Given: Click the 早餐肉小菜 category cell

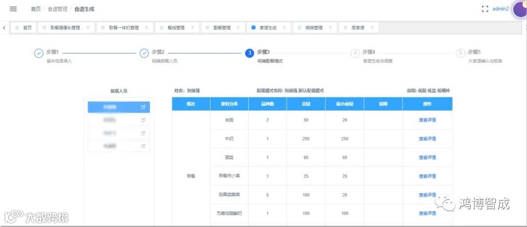Looking at the screenshot, I should click(x=229, y=176).
